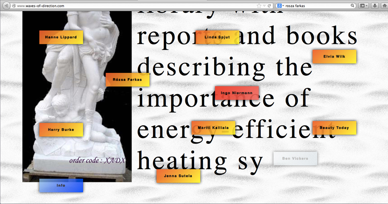Select the Linda Spjut label
The height and width of the screenshot is (204, 388).
click(217, 37)
